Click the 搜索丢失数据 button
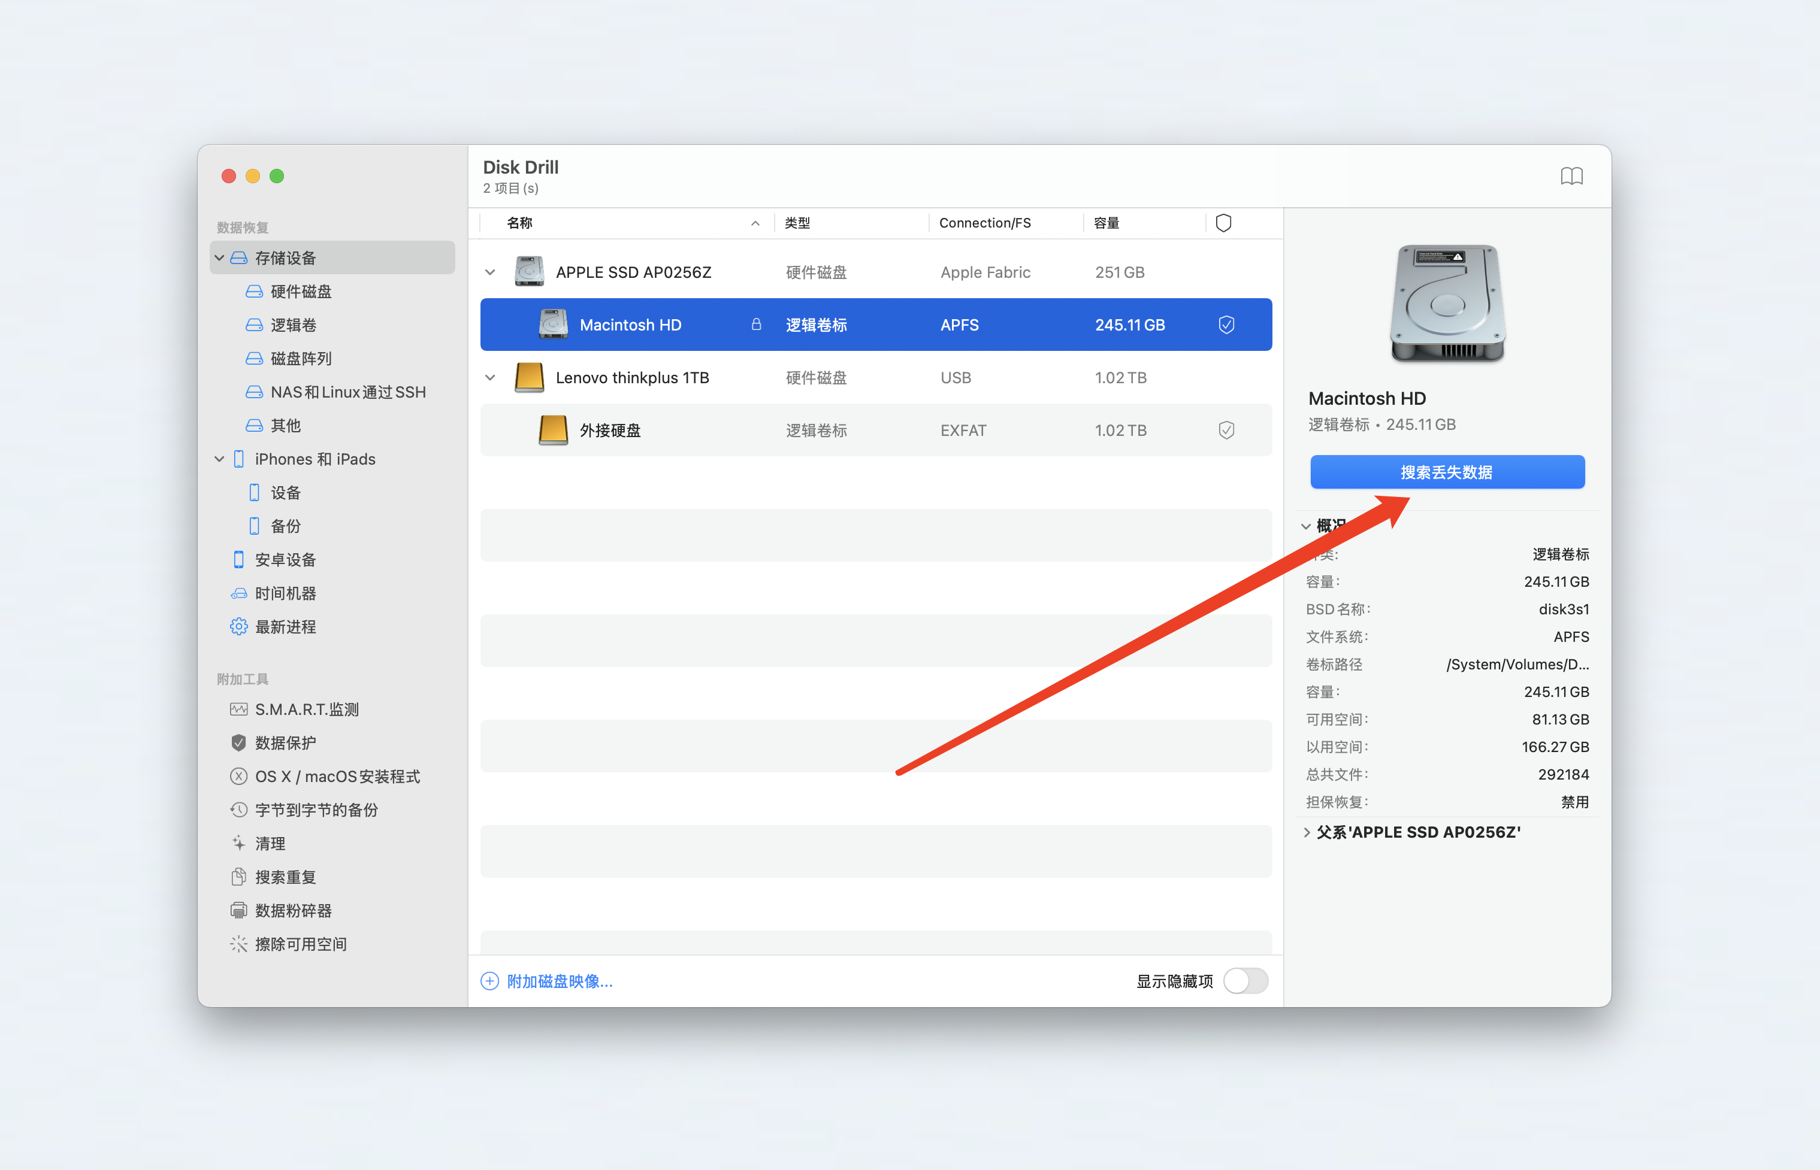 pyautogui.click(x=1447, y=472)
